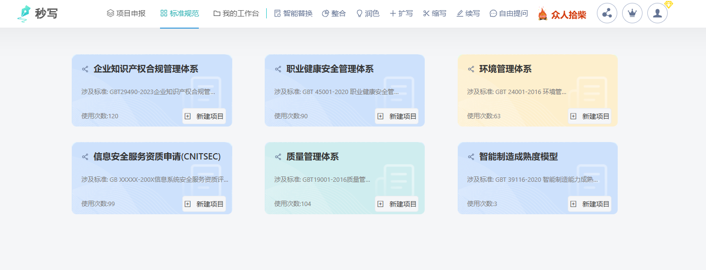Viewport: 706px width, 270px height.
Task: Open 自由提问 free question
Action: pos(509,14)
